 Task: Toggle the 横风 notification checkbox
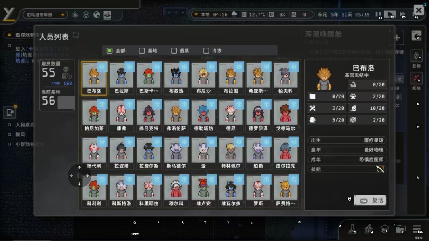click(x=9, y=134)
